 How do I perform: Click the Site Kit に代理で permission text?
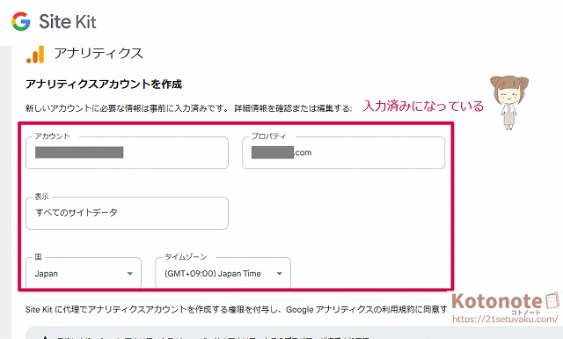pos(237,309)
